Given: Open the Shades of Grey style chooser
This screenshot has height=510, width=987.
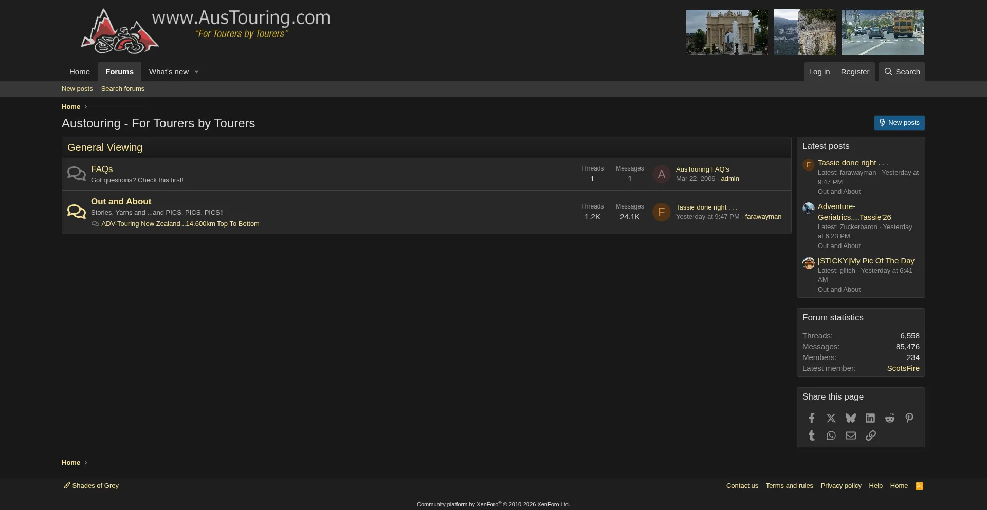Looking at the screenshot, I should click(91, 485).
